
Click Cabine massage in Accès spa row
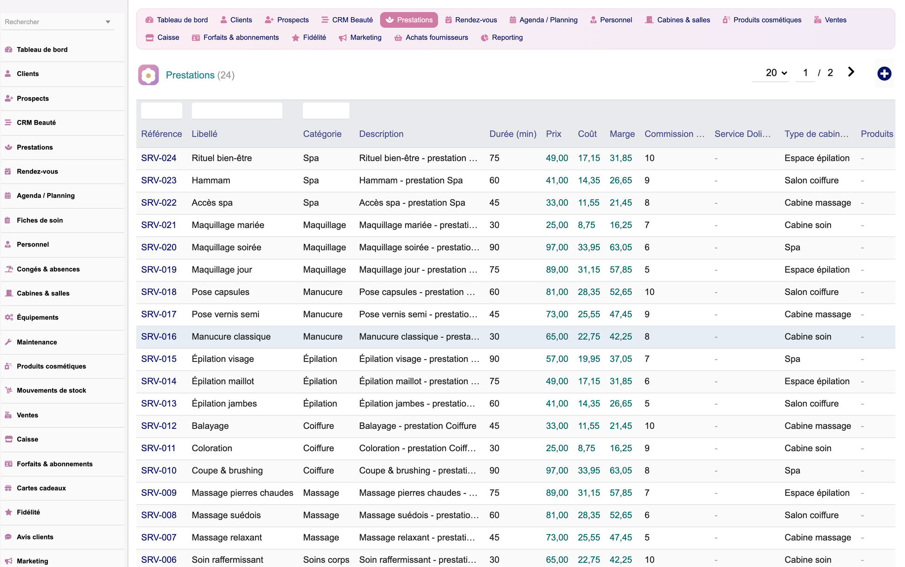[818, 203]
